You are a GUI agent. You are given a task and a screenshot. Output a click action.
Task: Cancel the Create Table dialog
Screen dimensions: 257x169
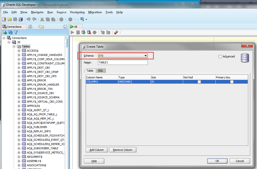240,161
